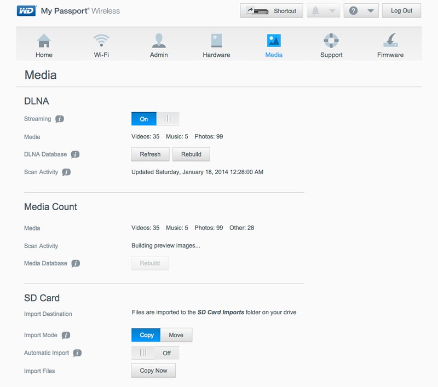Image resolution: width=438 pixels, height=387 pixels.
Task: Click the Streaming info icon
Action: pos(60,119)
